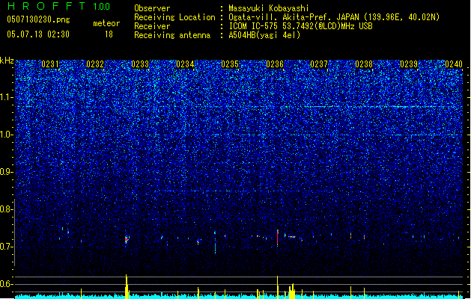Click the antenna text A504HB(yagi 4el)

tap(264, 35)
